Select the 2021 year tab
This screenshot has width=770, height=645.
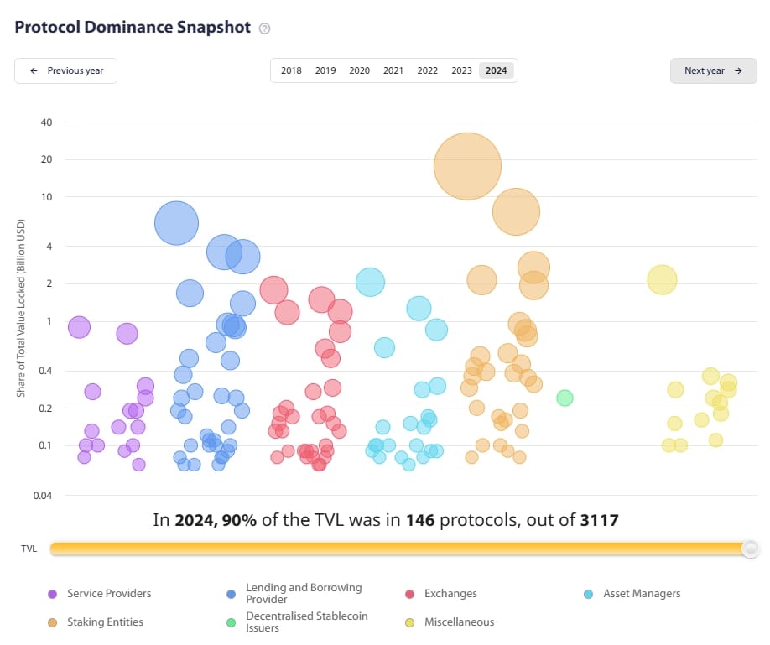[393, 70]
